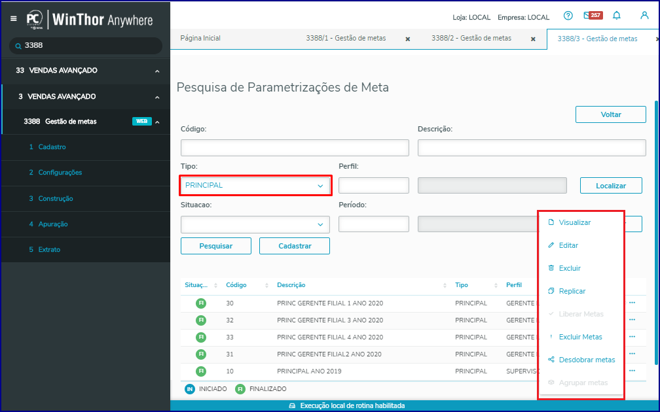This screenshot has width=660, height=412.
Task: Open the three-dots actions for row 33
Action: (x=632, y=337)
